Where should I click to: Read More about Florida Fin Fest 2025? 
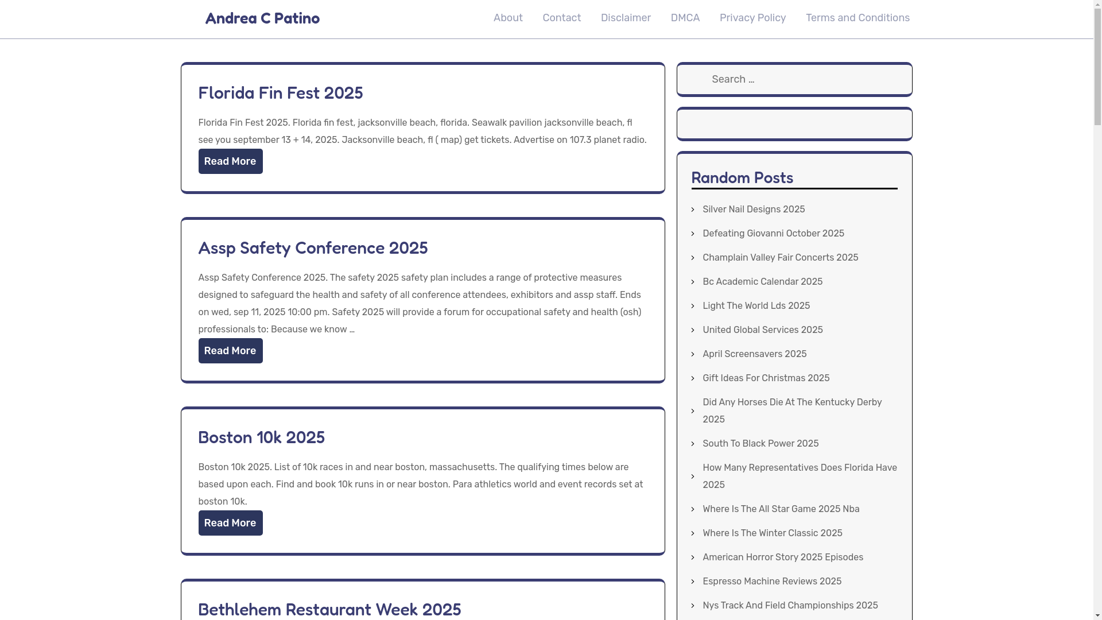(230, 161)
